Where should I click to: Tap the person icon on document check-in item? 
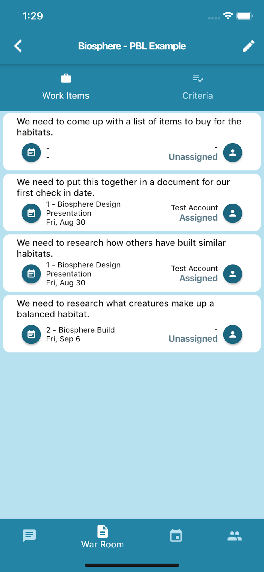pyautogui.click(x=233, y=213)
